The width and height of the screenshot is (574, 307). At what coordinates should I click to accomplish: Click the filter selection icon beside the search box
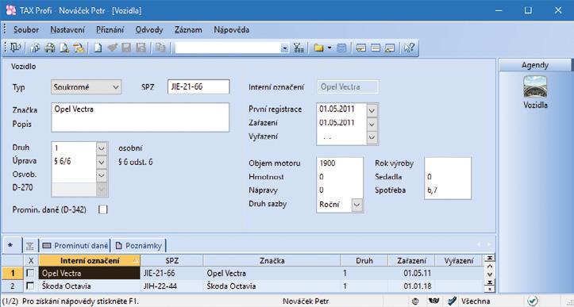(x=299, y=48)
